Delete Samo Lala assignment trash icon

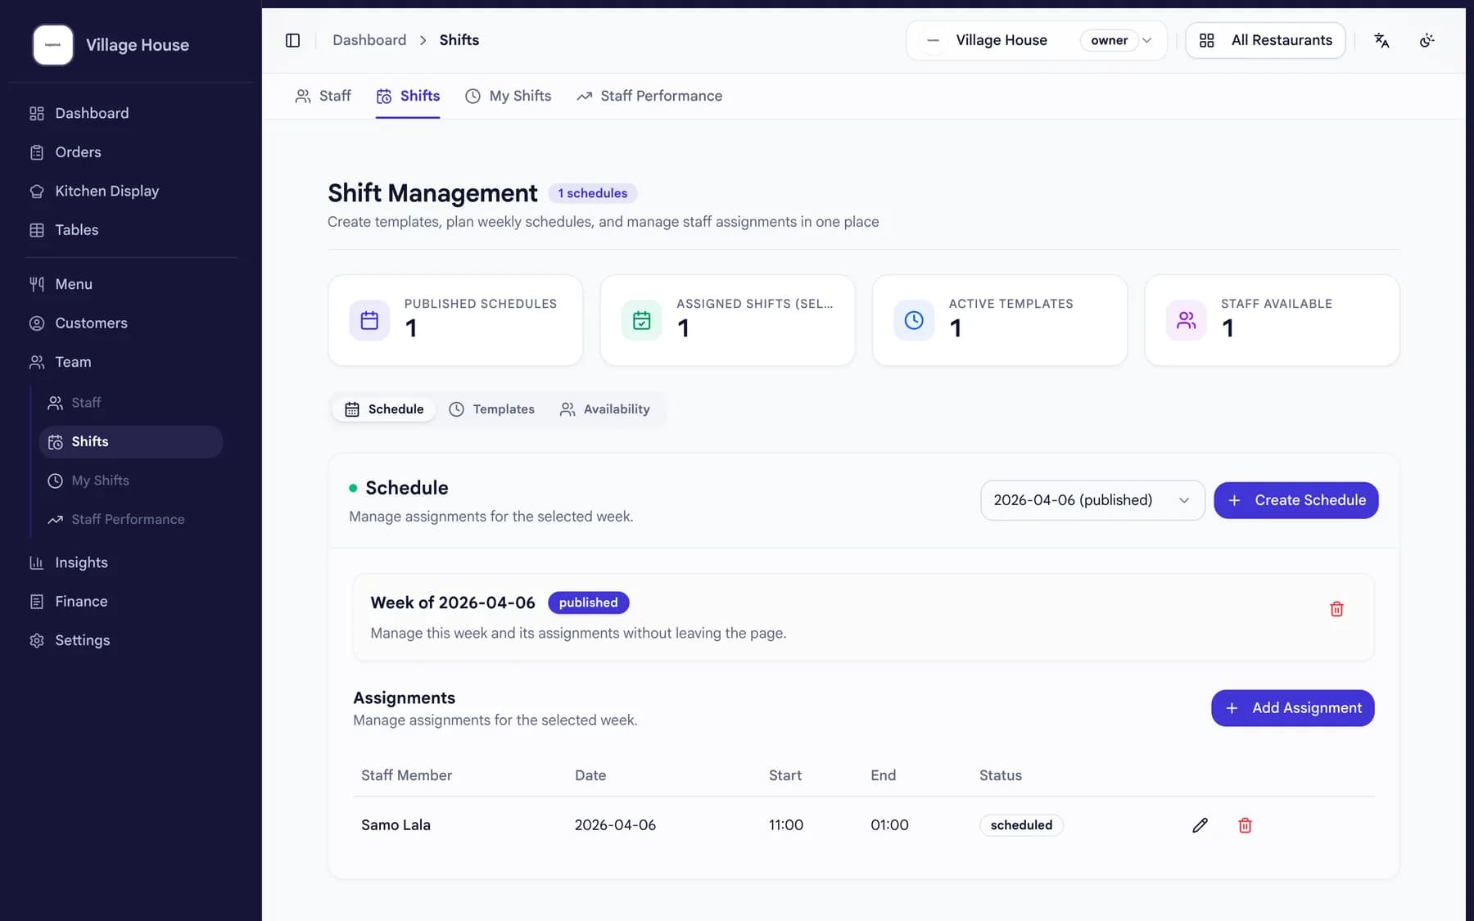point(1245,825)
